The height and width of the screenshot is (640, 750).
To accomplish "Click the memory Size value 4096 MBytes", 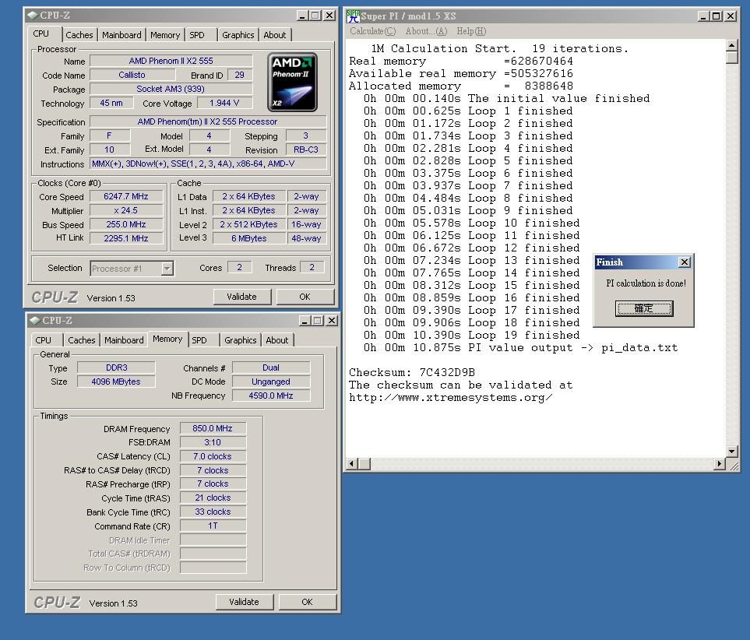I will [116, 382].
